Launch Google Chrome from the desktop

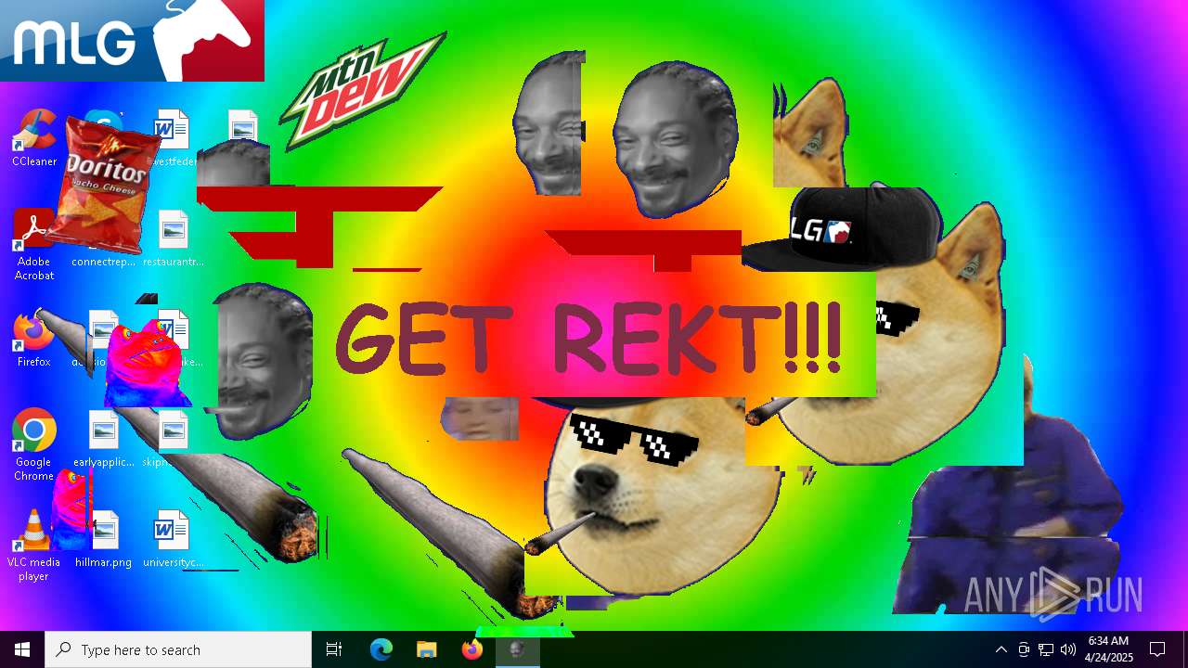(x=34, y=445)
